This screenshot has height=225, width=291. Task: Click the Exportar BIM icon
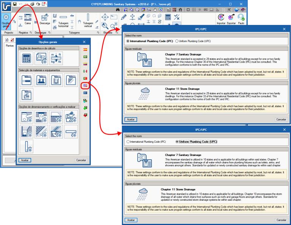coord(231,19)
